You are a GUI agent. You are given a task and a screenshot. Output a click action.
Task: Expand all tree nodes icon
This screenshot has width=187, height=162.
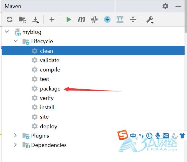coord(120,19)
